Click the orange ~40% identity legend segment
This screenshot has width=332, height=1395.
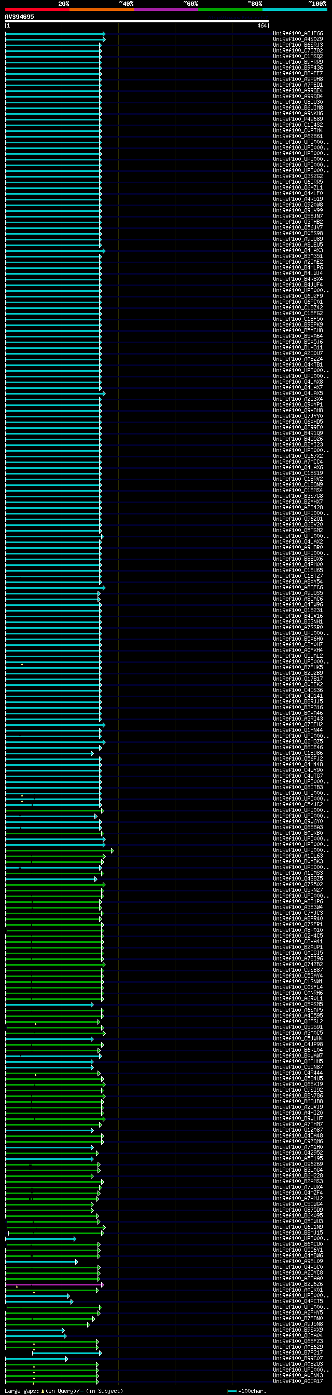[102, 9]
